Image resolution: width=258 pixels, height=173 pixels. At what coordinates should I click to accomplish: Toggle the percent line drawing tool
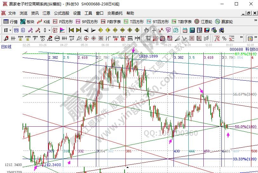point(224,38)
